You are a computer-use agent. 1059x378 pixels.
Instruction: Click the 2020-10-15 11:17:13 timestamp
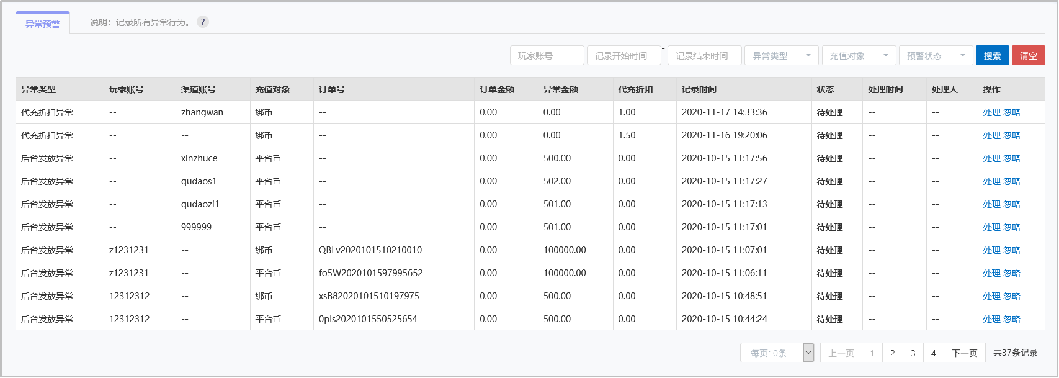[725, 204]
